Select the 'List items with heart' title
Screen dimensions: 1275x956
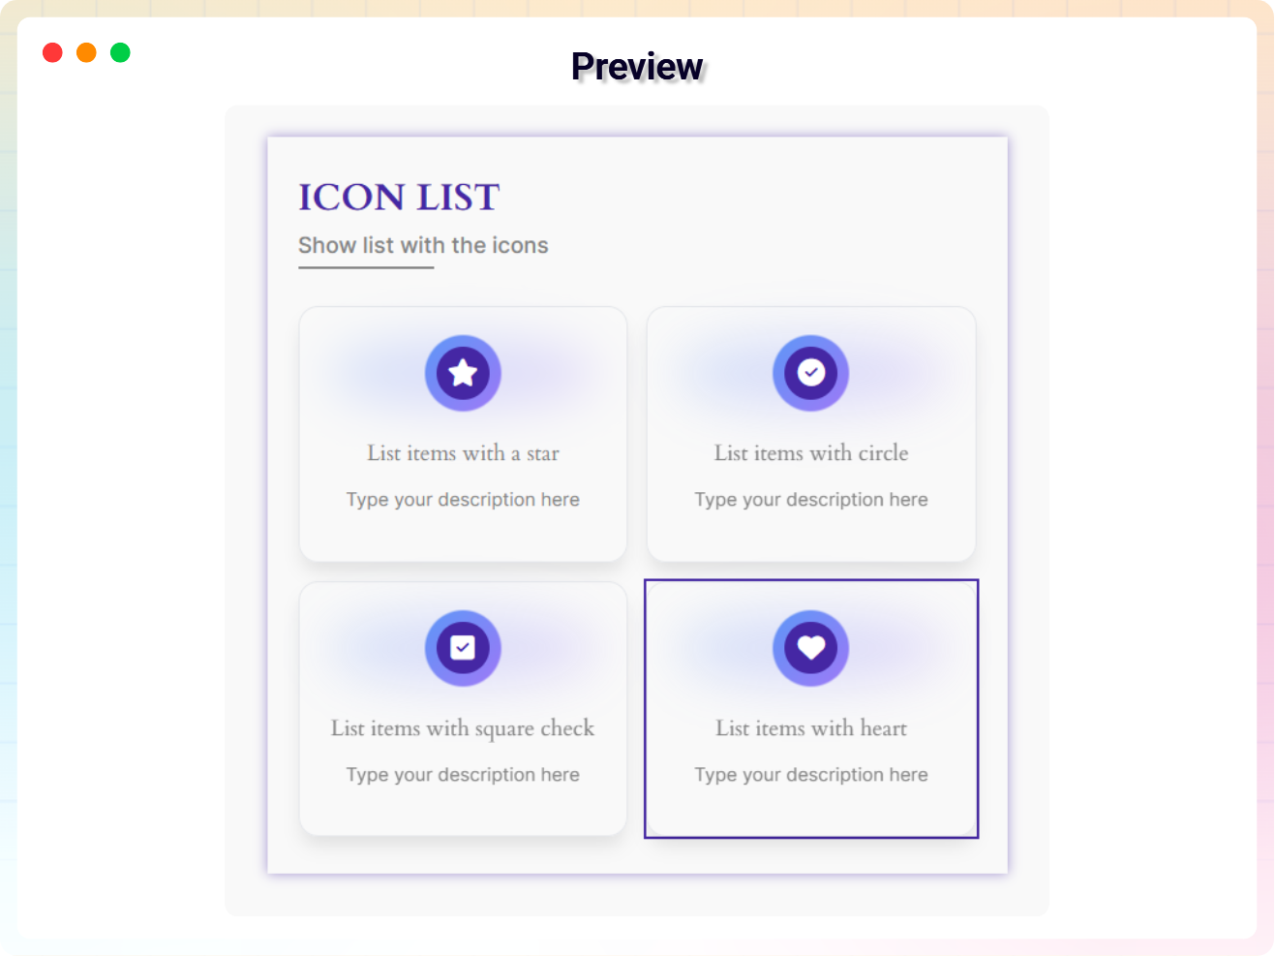coord(811,728)
